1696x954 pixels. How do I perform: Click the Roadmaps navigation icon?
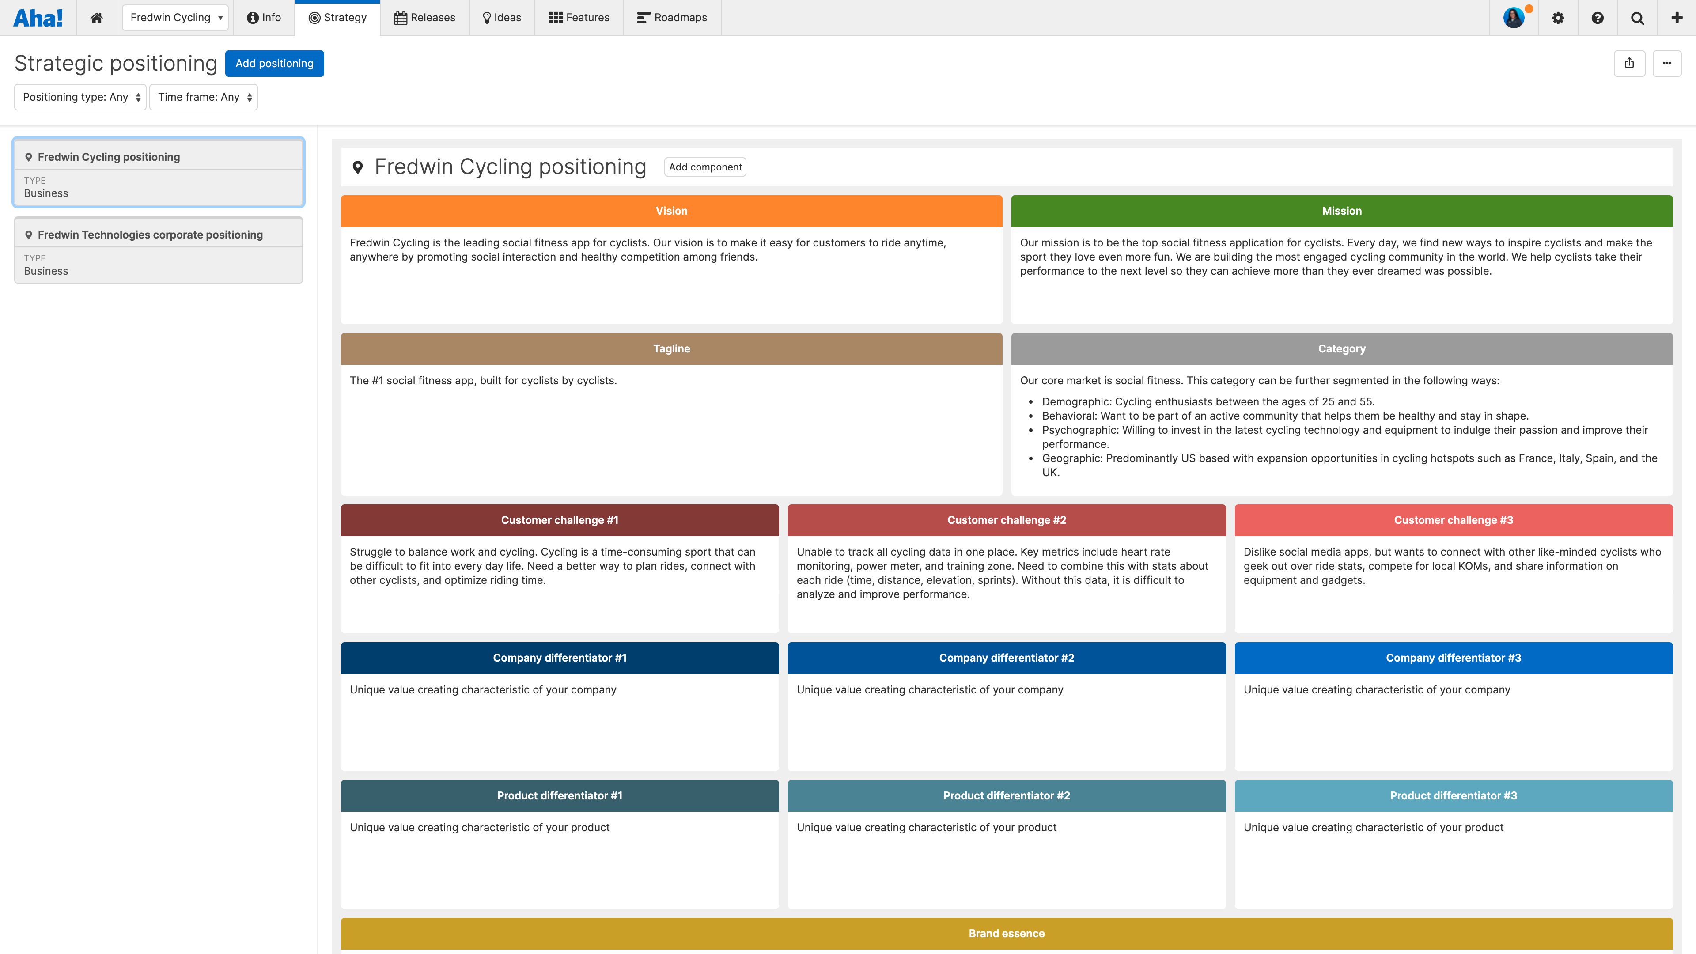(643, 18)
